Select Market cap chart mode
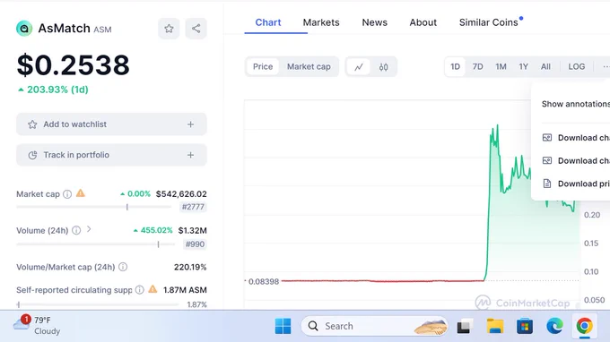The width and height of the screenshot is (610, 342). click(309, 67)
